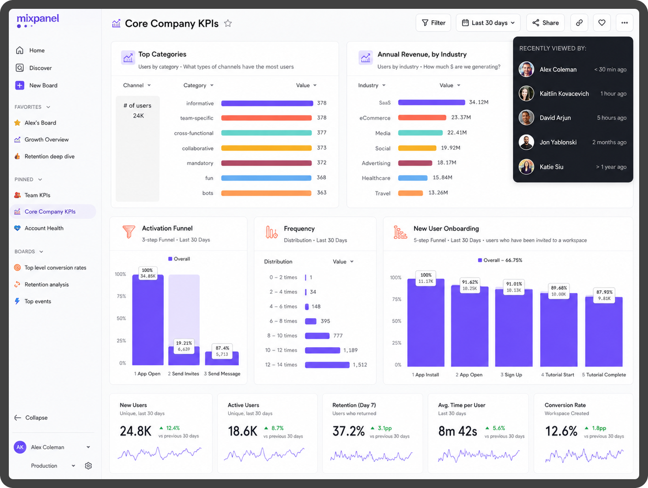Click the Collapse sidebar arrow
This screenshot has height=488, width=648.
coord(18,417)
